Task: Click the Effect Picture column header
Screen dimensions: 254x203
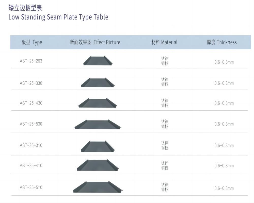Action: tap(95, 42)
